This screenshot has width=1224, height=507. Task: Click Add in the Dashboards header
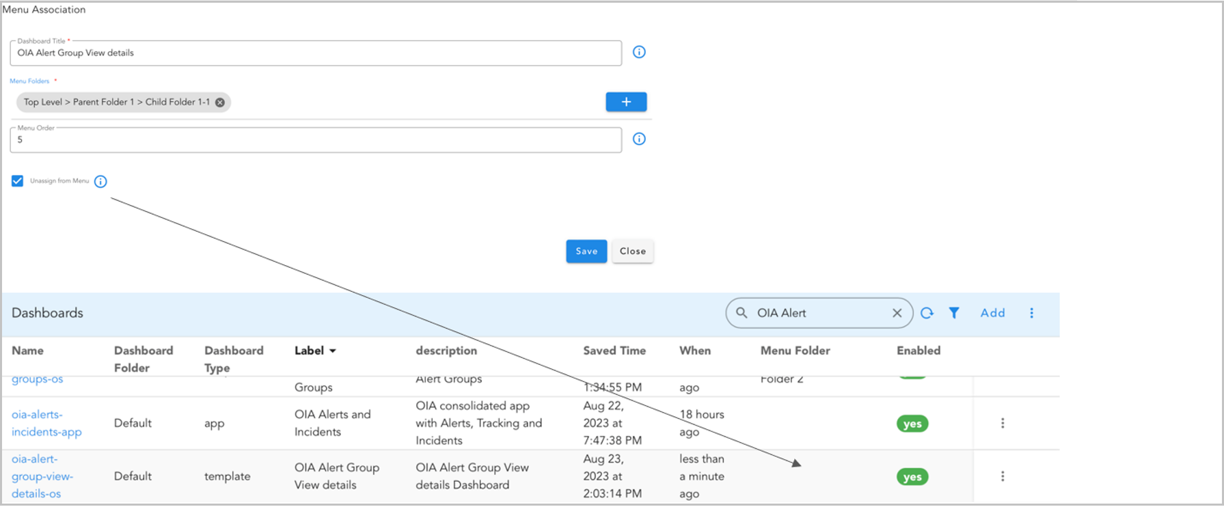click(992, 313)
